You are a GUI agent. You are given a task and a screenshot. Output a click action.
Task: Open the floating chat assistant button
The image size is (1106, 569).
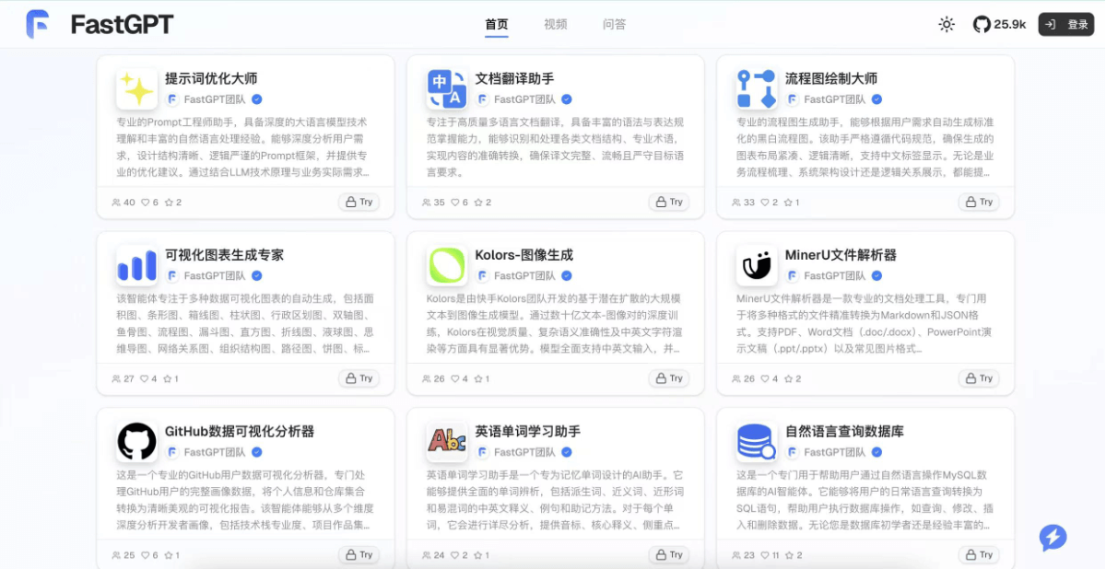(x=1053, y=538)
